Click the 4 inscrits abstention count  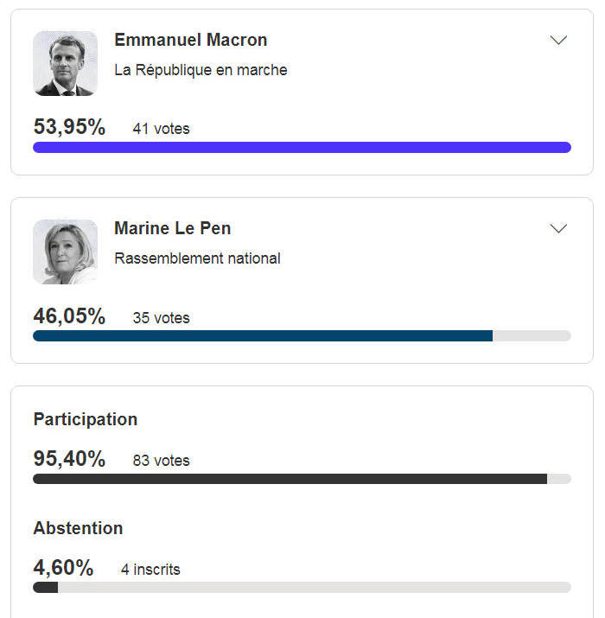(x=150, y=570)
